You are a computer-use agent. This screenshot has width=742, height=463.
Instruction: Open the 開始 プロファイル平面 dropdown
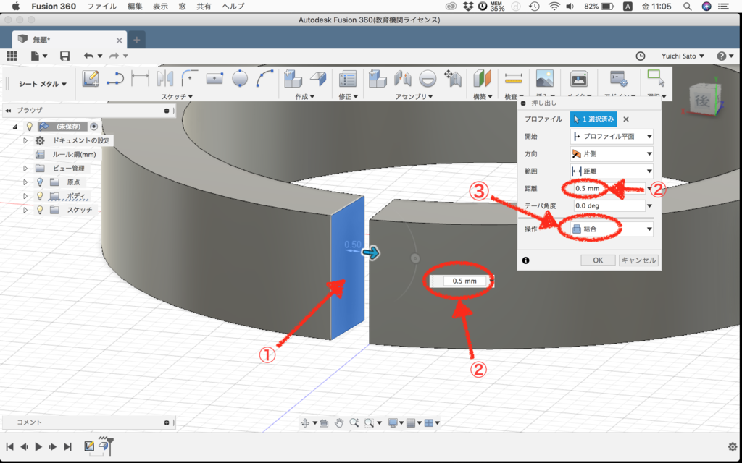(612, 137)
